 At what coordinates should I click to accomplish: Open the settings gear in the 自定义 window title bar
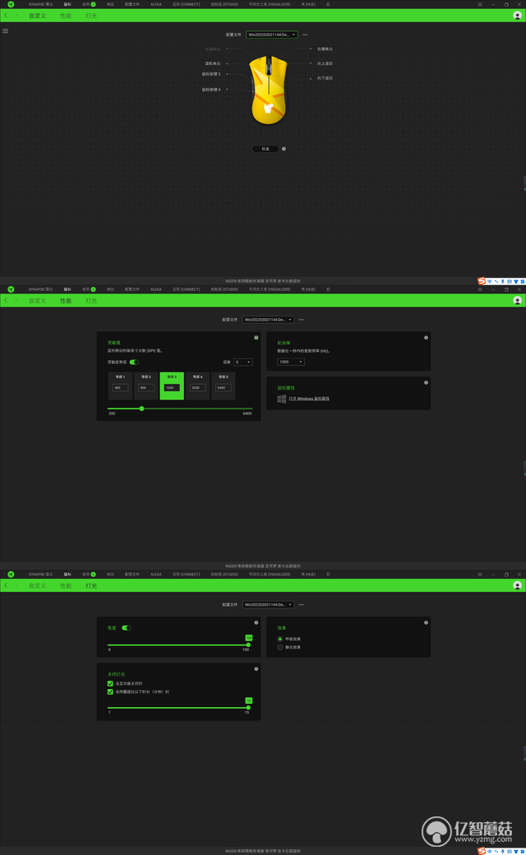tap(480, 4)
